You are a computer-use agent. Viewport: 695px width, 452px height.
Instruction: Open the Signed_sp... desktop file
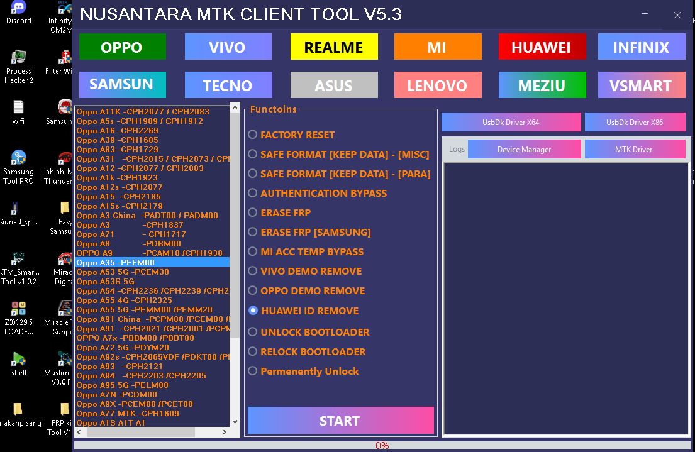pos(19,214)
